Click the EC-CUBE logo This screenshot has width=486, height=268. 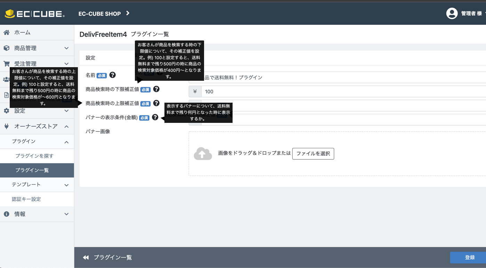pyautogui.click(x=34, y=14)
